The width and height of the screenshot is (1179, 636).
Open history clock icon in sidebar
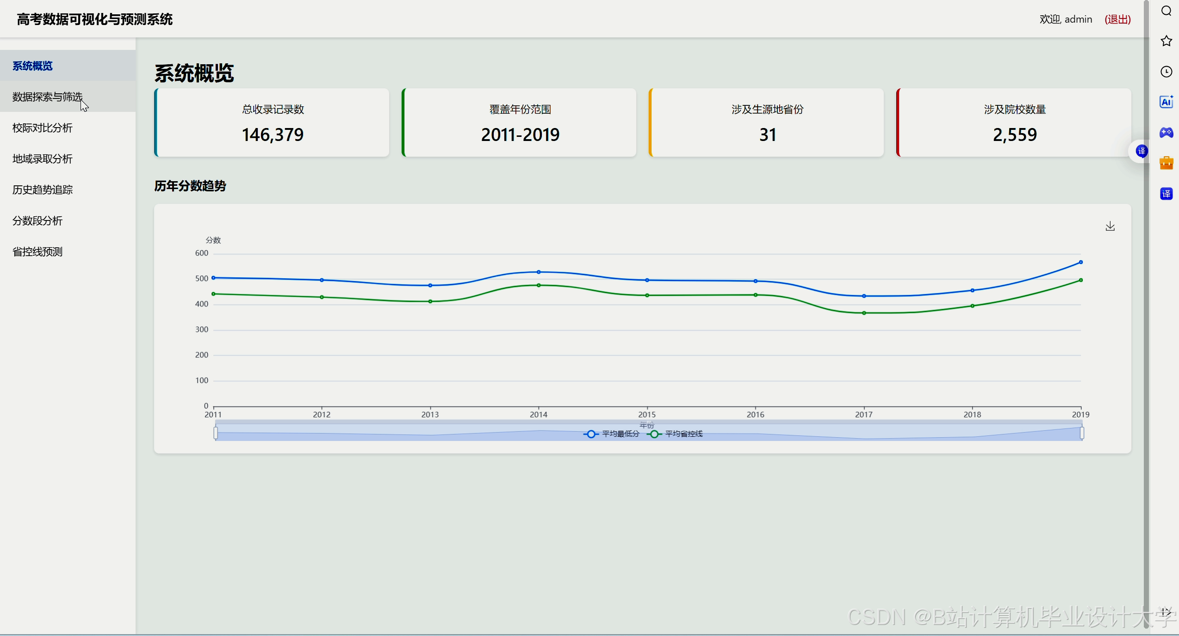click(x=1166, y=72)
